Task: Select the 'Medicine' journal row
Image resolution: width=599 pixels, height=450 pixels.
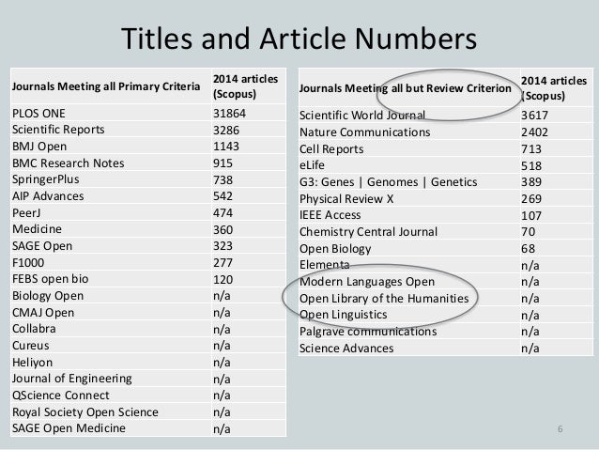Action: tap(148, 229)
